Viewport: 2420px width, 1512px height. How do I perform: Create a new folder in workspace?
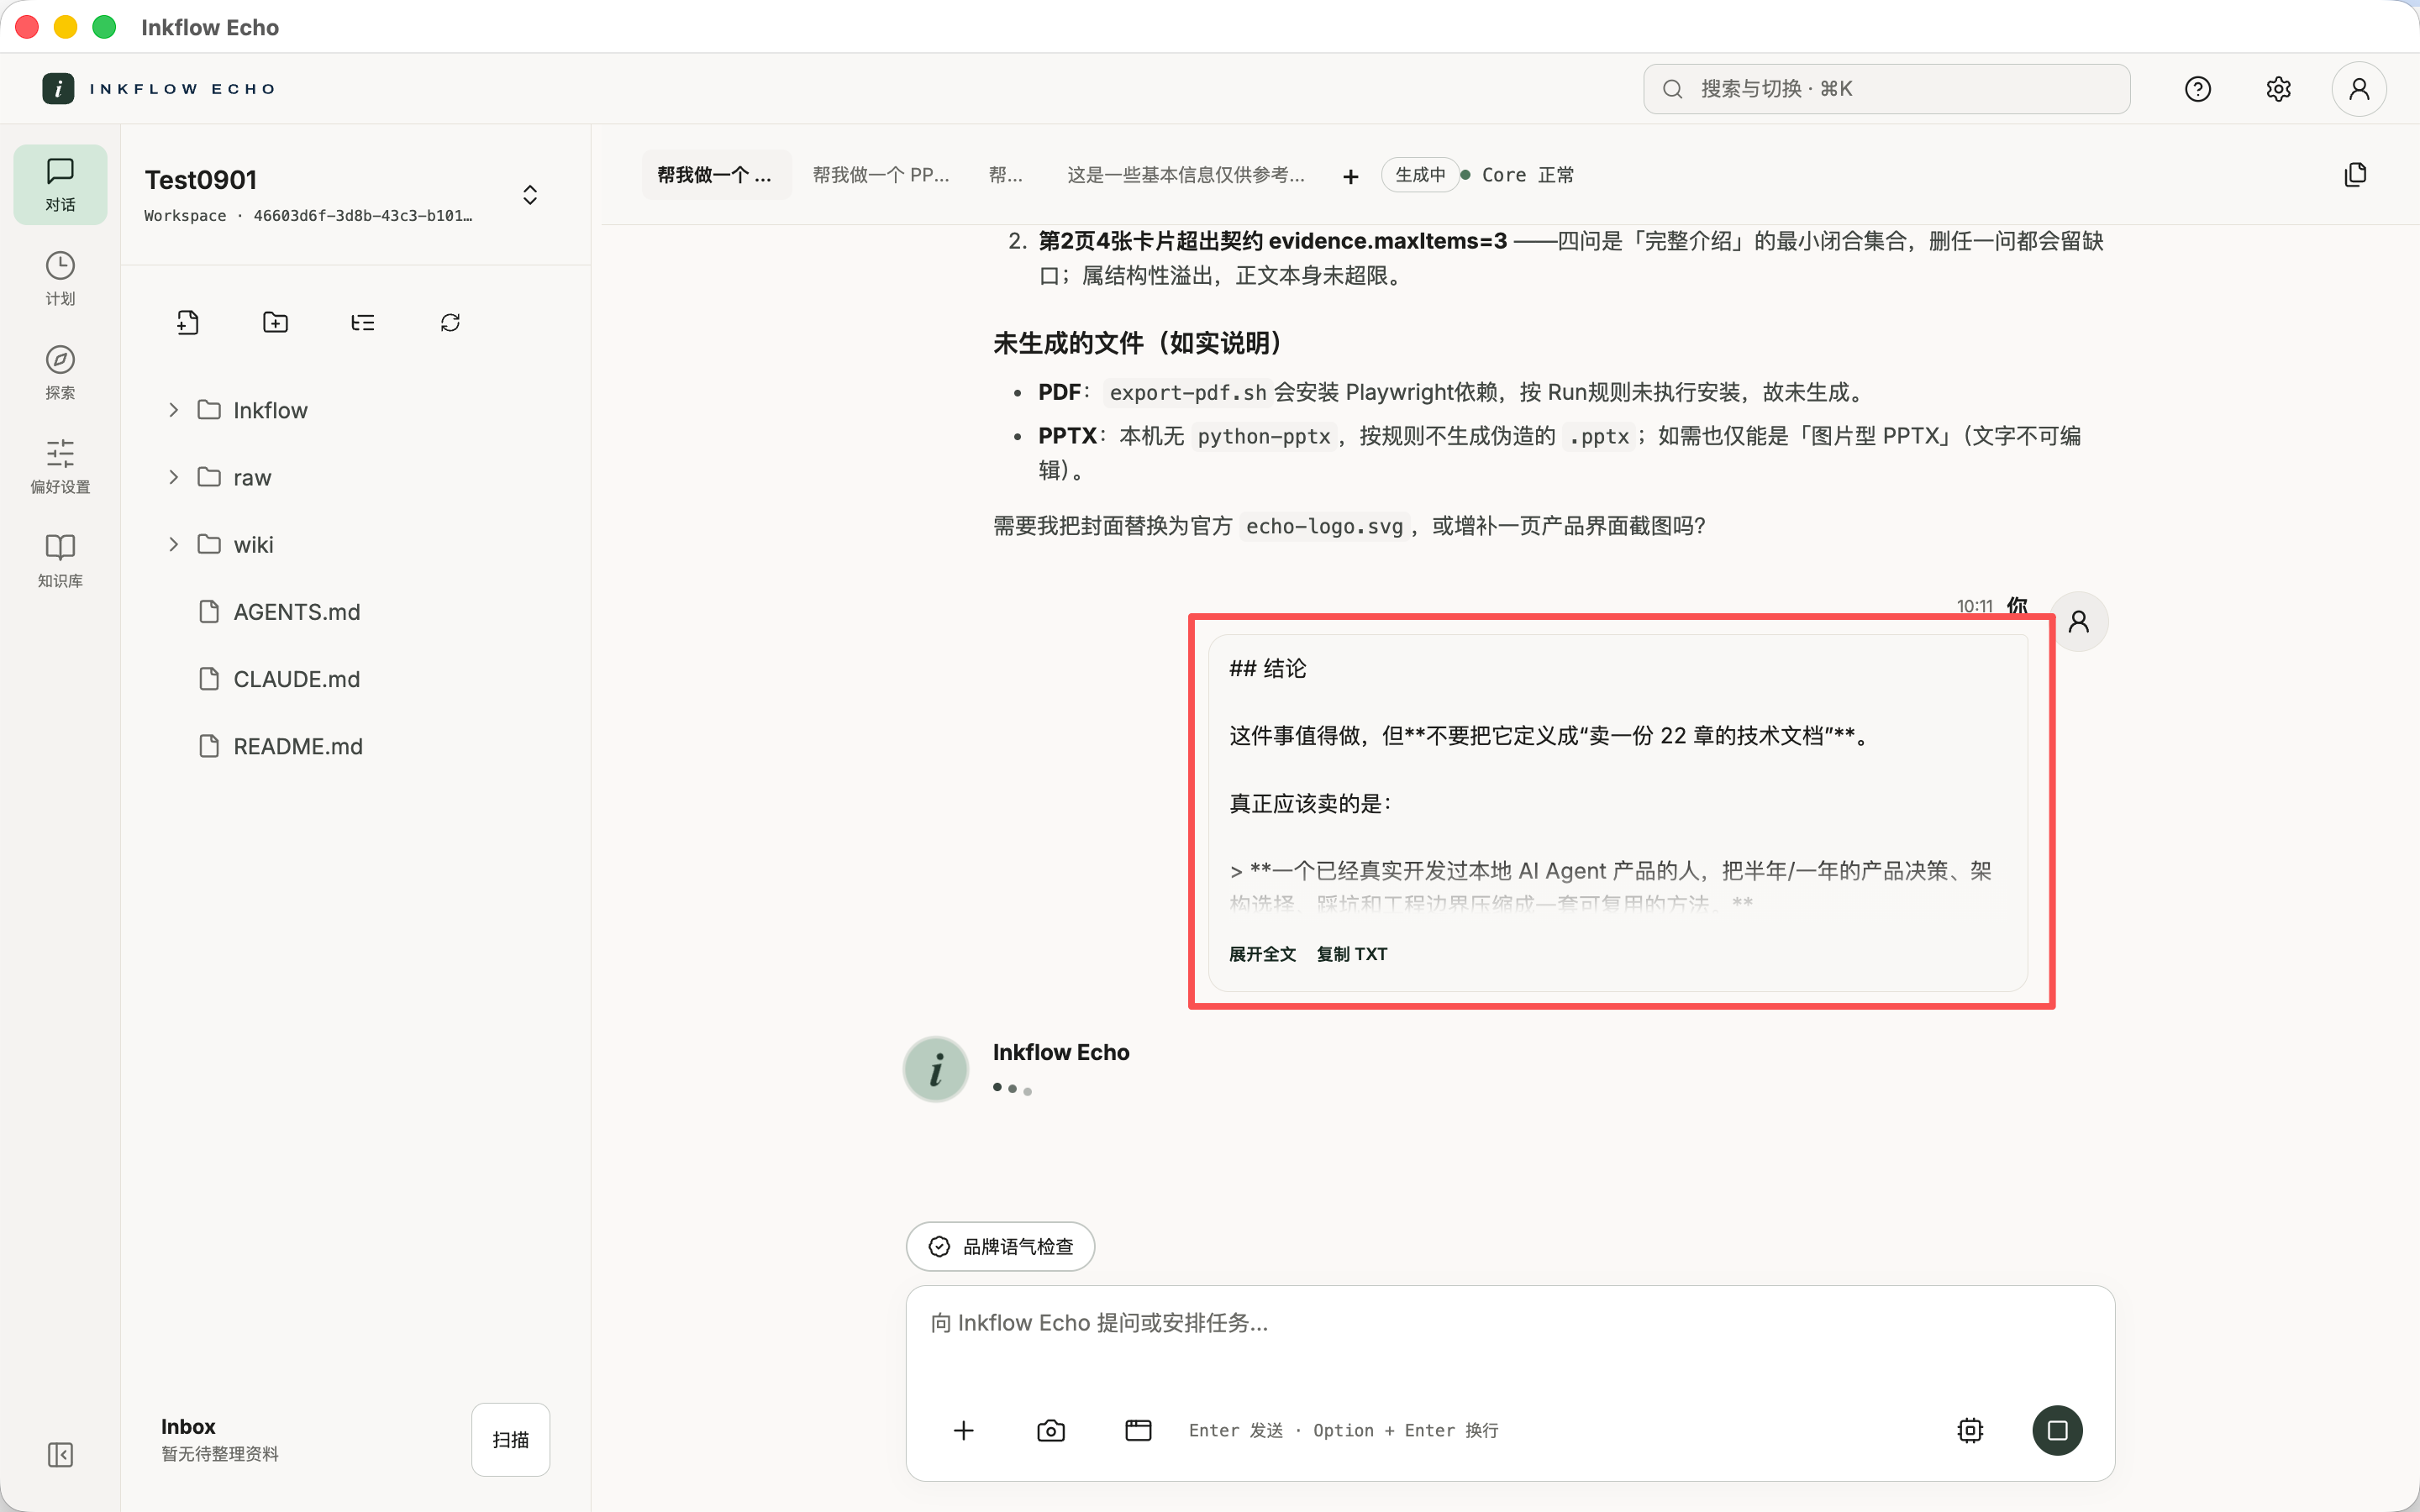click(275, 322)
